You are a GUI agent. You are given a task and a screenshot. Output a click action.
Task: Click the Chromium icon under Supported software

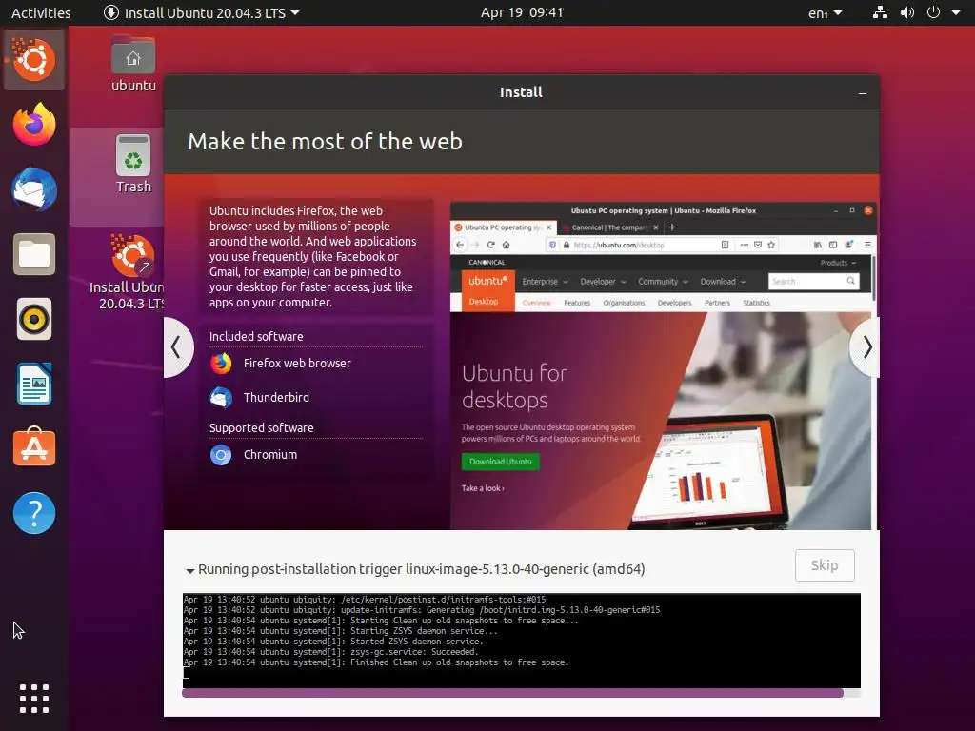pos(221,455)
